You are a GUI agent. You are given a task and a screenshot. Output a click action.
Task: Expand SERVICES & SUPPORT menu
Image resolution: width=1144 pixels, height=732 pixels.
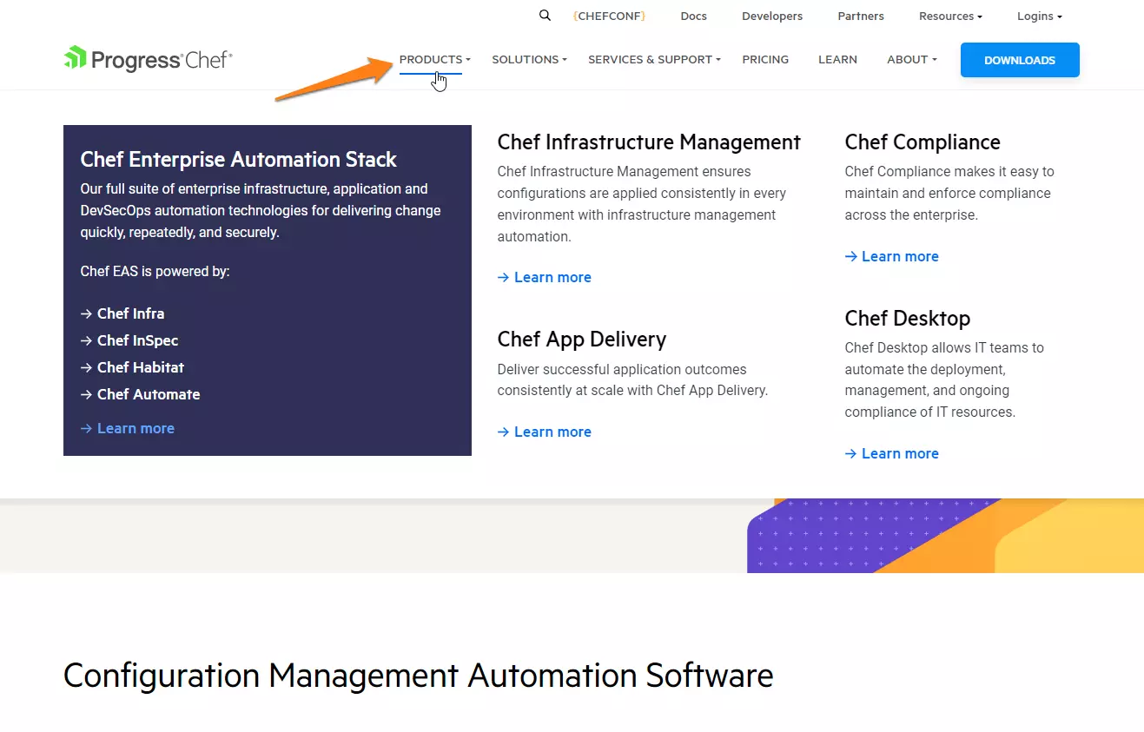point(655,59)
